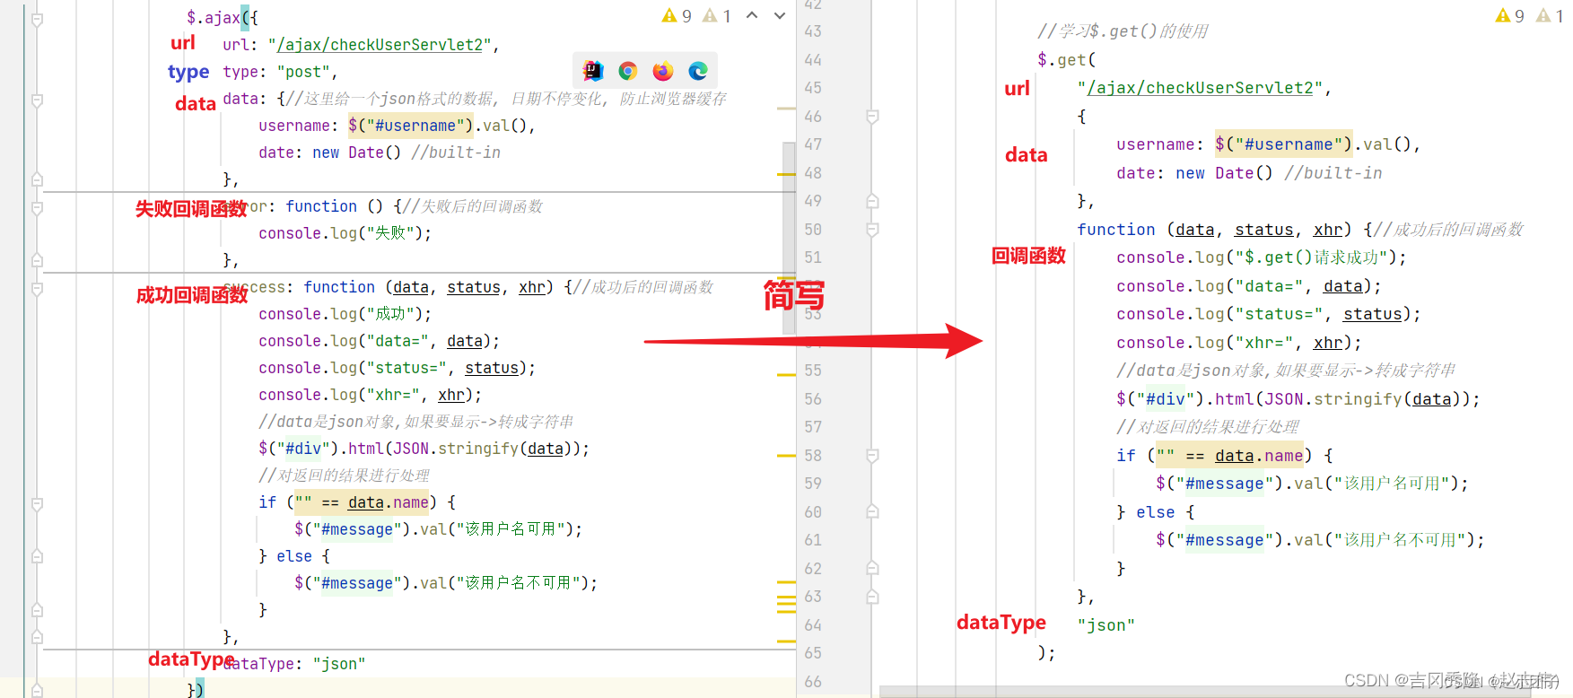Click 'console.log("$.get()请求成功")' line
1573x698 pixels.
click(x=1262, y=257)
